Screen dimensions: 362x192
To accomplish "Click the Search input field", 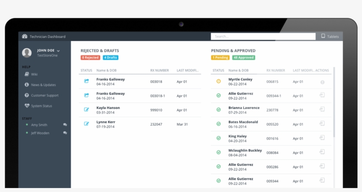I will [263, 37].
